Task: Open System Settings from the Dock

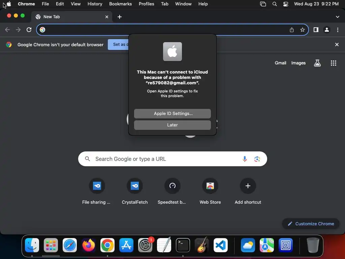Action: point(145,245)
